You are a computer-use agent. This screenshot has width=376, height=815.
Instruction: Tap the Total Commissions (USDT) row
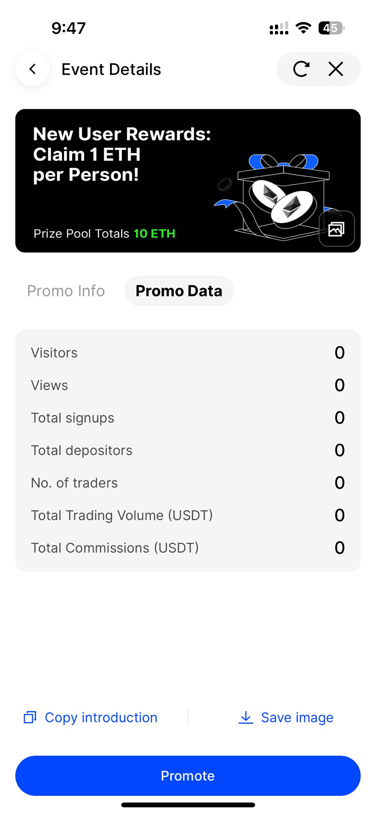[188, 548]
